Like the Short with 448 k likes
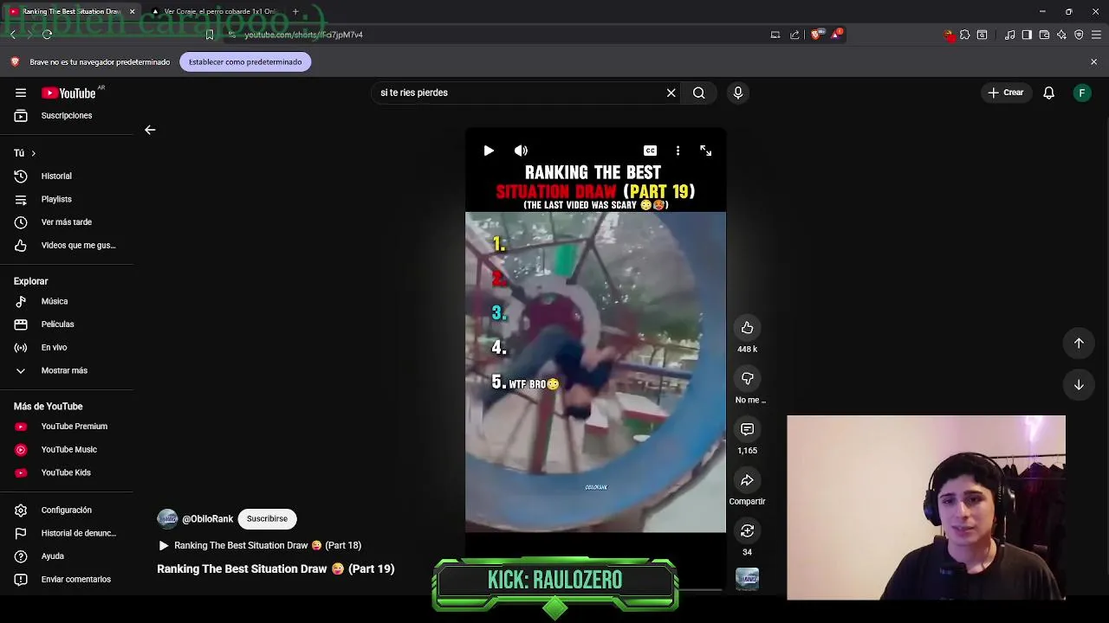Viewport: 1109px width, 623px height. click(x=747, y=327)
